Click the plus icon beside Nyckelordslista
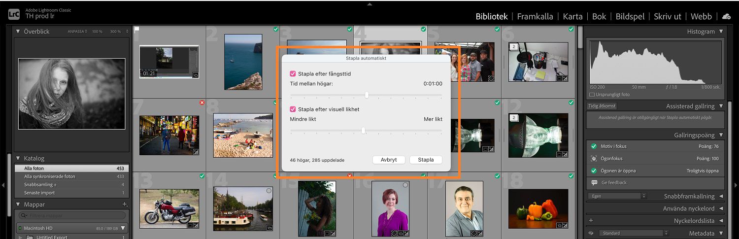 click(x=591, y=221)
